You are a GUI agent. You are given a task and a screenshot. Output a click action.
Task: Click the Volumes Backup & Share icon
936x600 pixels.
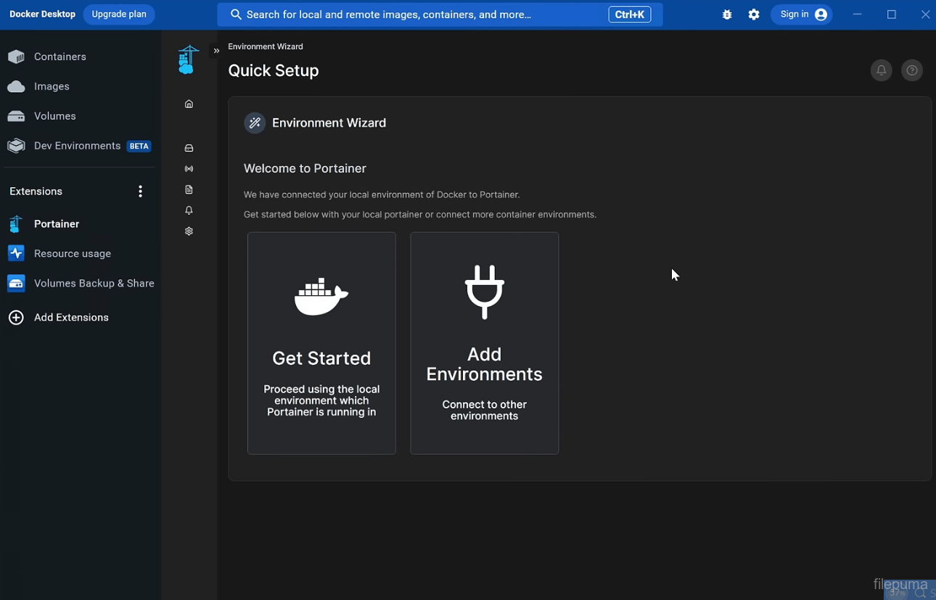(x=16, y=284)
